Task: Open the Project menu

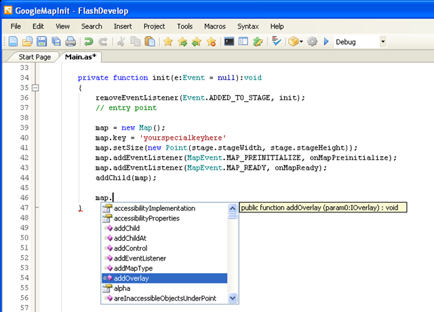Action: tap(154, 26)
